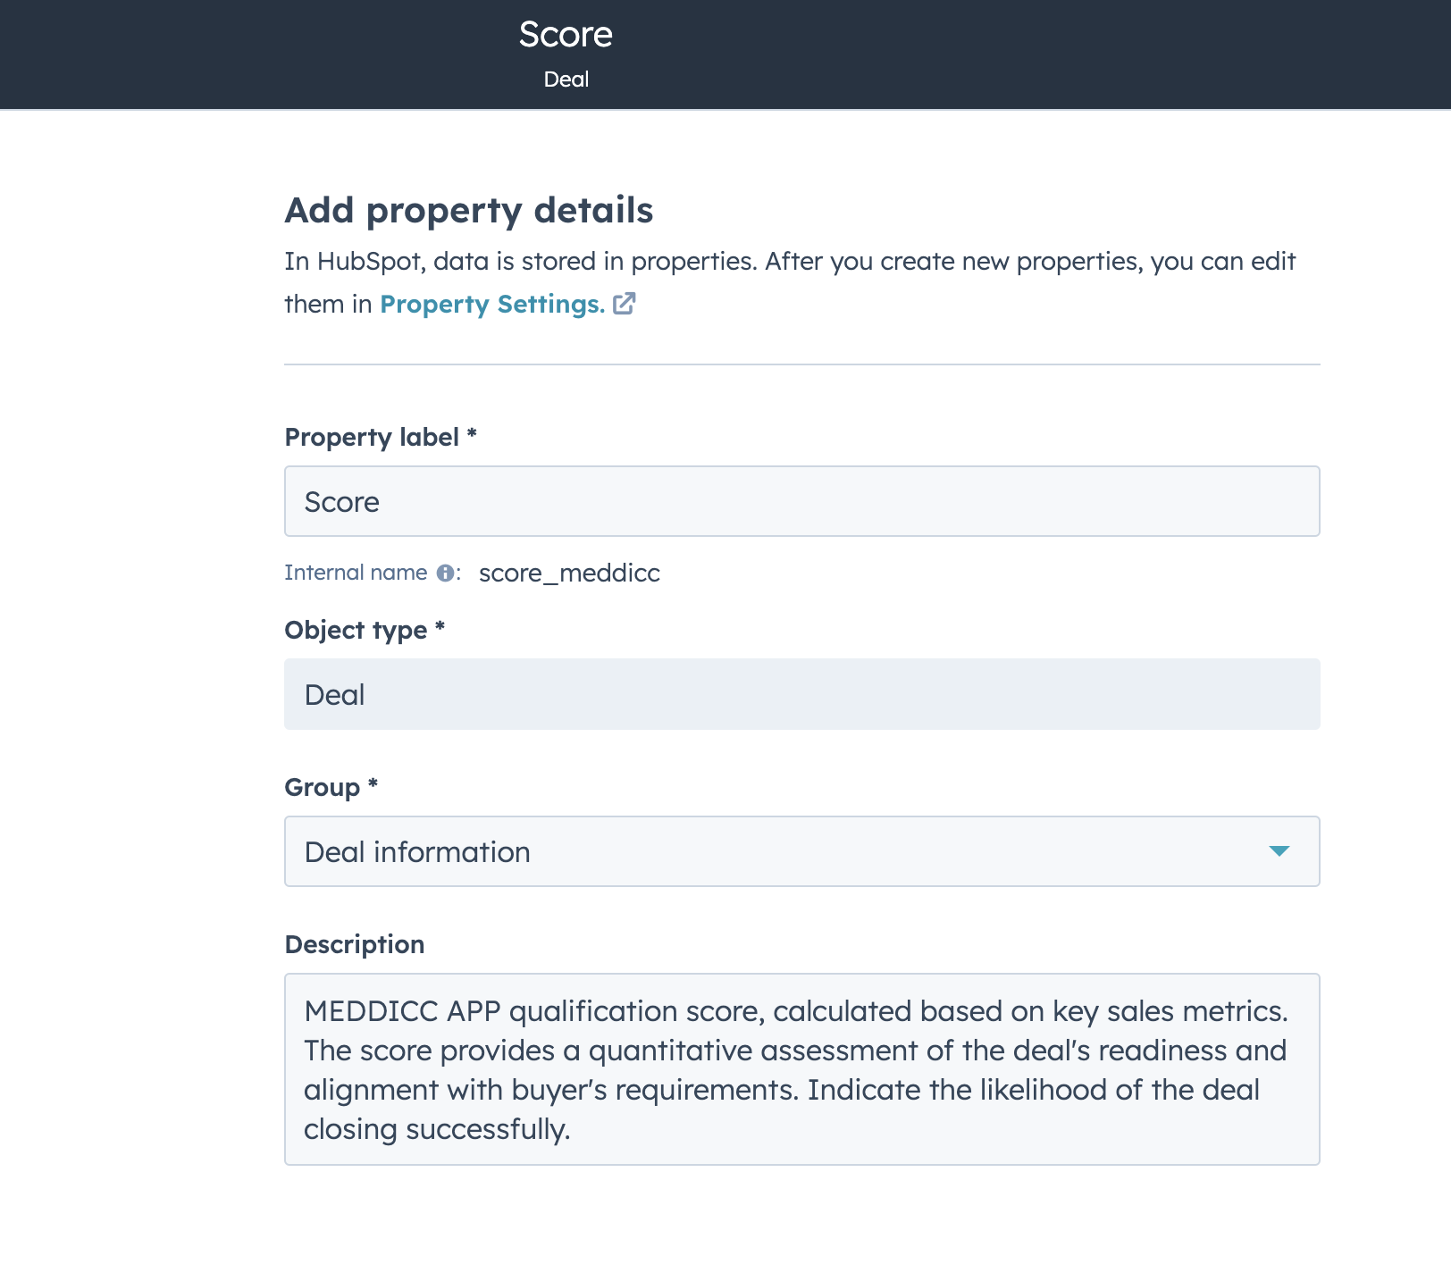Click the Deal subtitle in header

tap(566, 80)
